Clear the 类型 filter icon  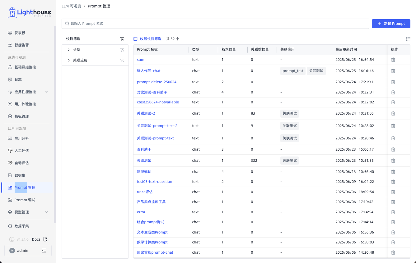[122, 50]
